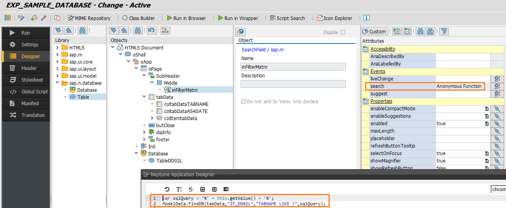Expand the colItemtabData node
The width and height of the screenshot is (506, 208).
[x=152, y=118]
